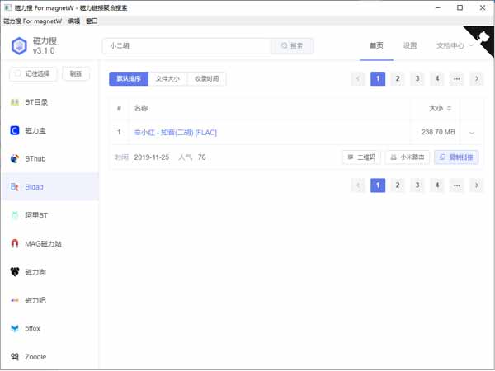The image size is (495, 371).
Task: Toggle sort arrows in 大小 column header
Action: (x=450, y=109)
